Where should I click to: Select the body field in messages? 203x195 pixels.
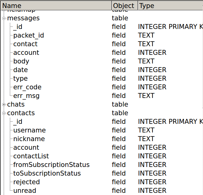click(x=21, y=61)
